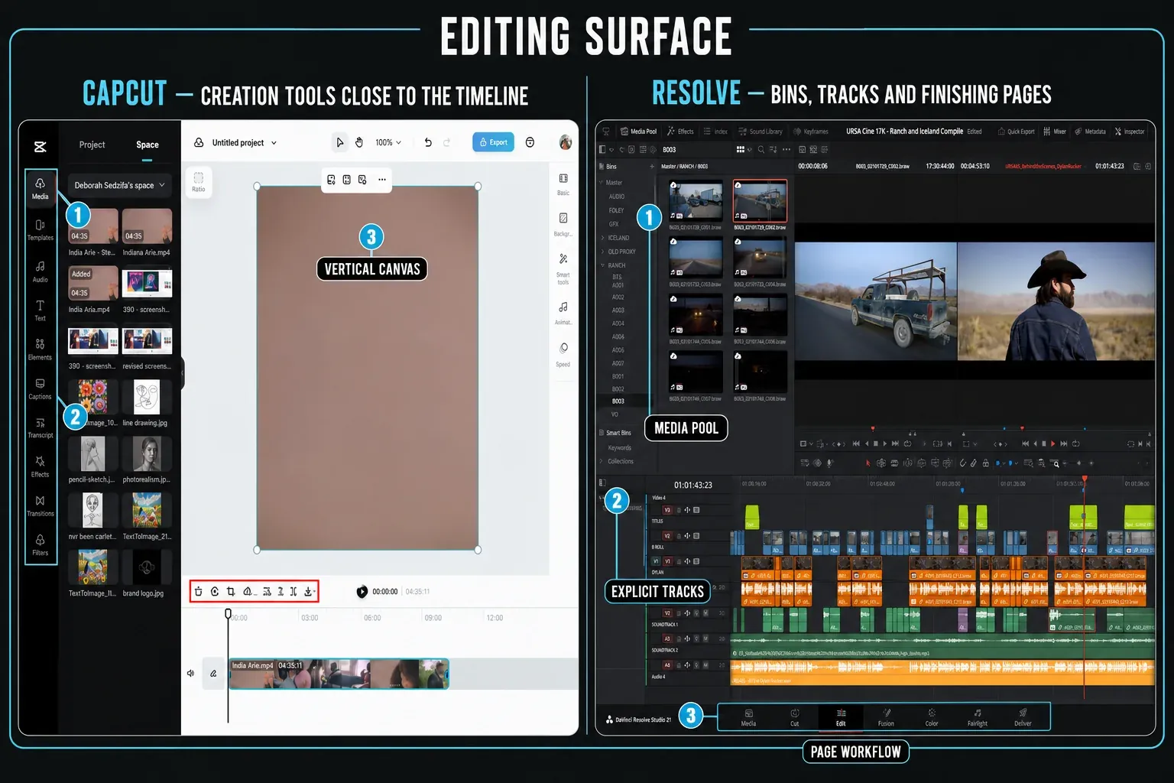Select the brand logo.jpg thumbnail
The height and width of the screenshot is (783, 1174).
tap(147, 568)
